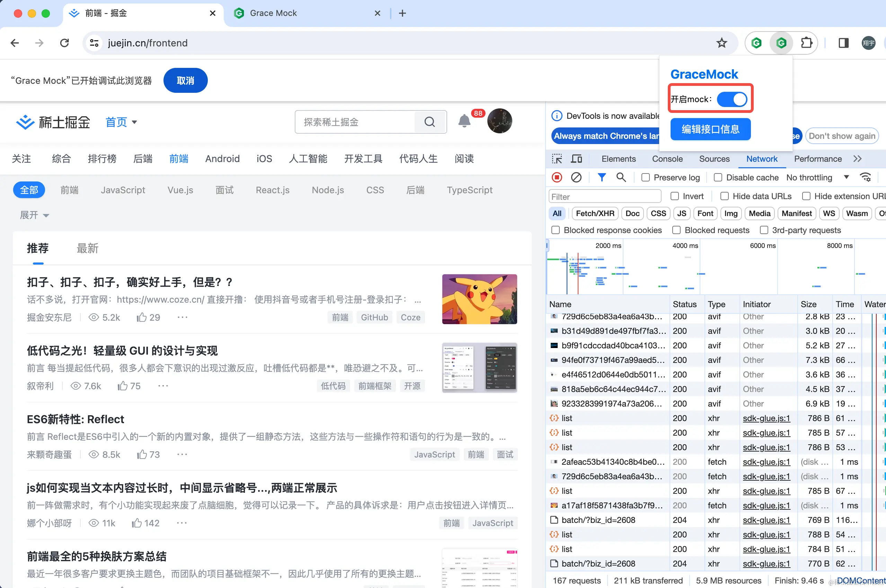Open the DevTools device toolbar icon
886x588 pixels.
pos(576,159)
